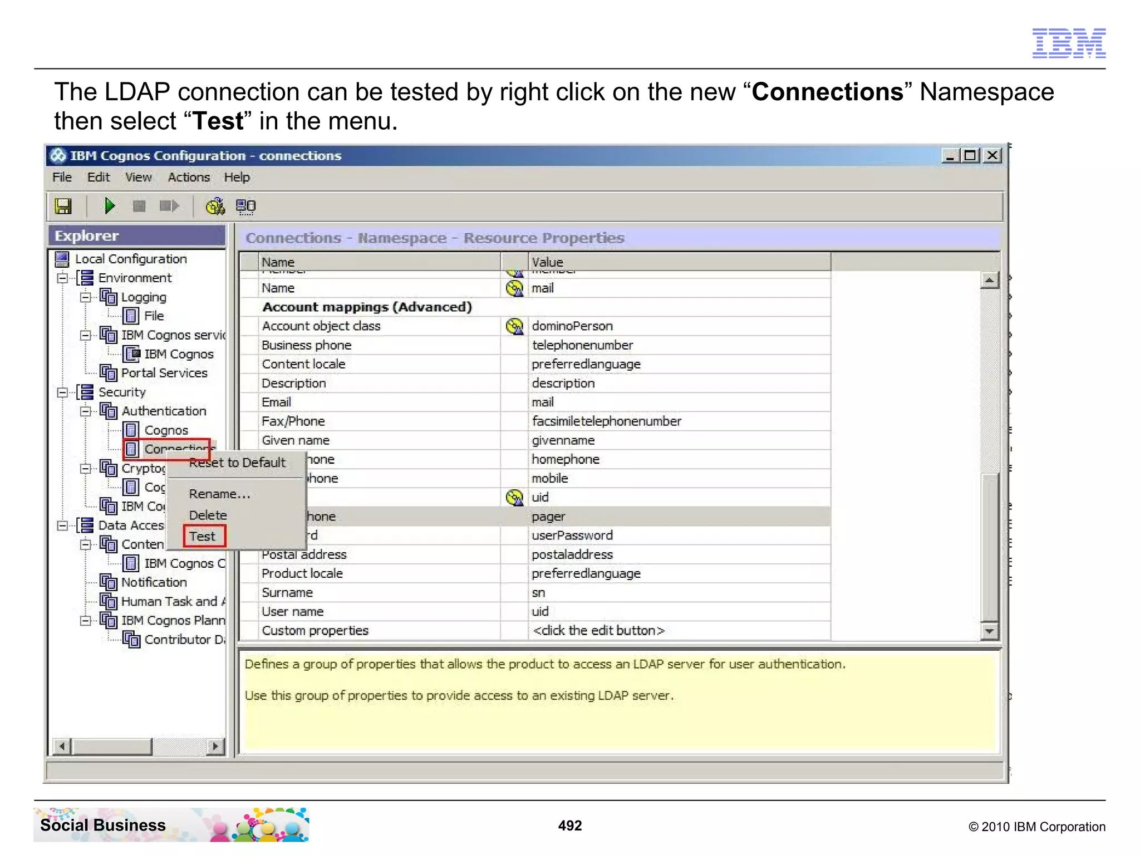
Task: Click the Test toolbar icon with globe
Action: tap(215, 206)
